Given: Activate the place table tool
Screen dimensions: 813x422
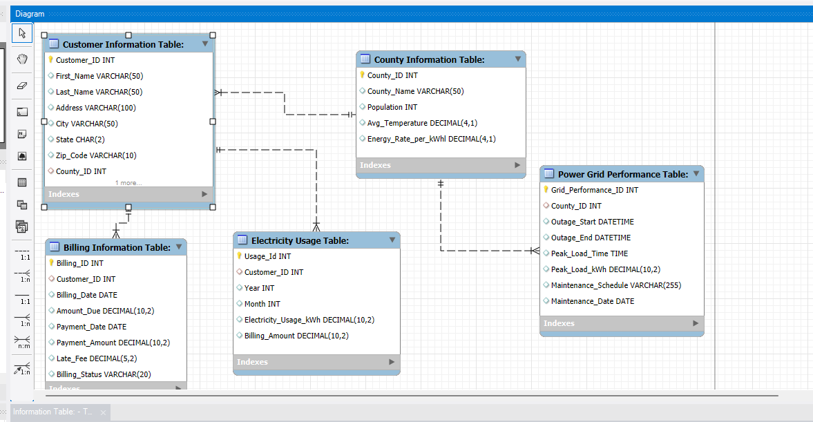Looking at the screenshot, I should tap(21, 182).
